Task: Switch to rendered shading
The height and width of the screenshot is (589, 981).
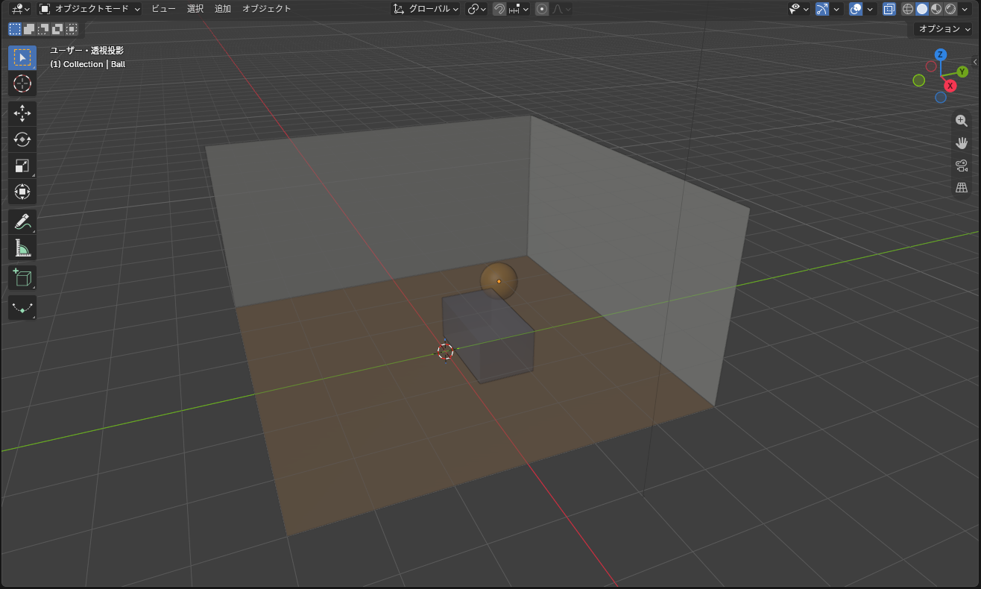Action: [x=950, y=9]
